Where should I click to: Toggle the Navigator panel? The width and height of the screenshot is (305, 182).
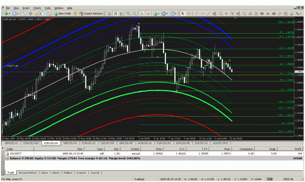pos(36,13)
